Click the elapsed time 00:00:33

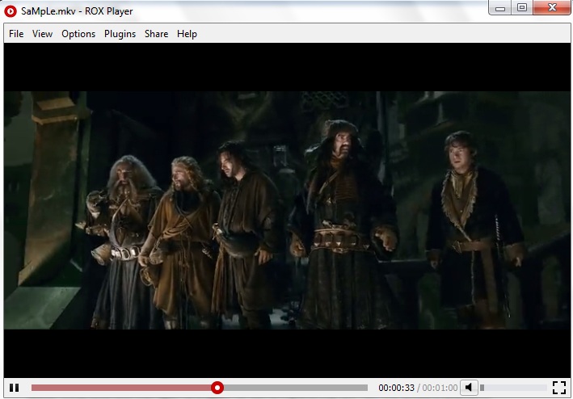click(x=396, y=388)
